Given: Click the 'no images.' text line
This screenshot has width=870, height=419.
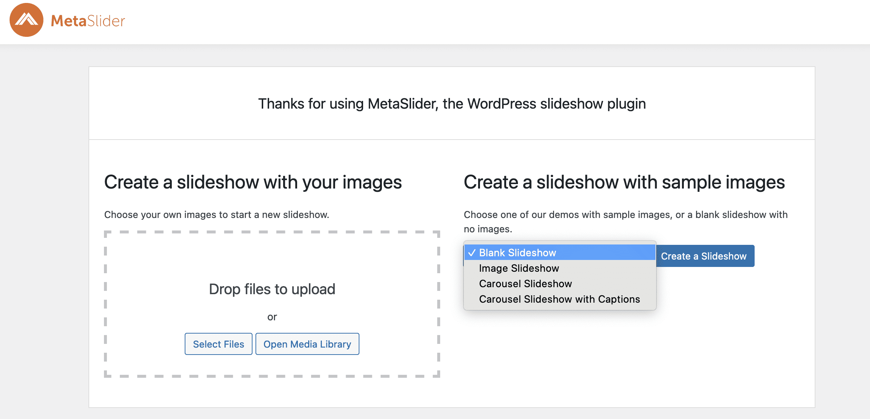Looking at the screenshot, I should (488, 229).
